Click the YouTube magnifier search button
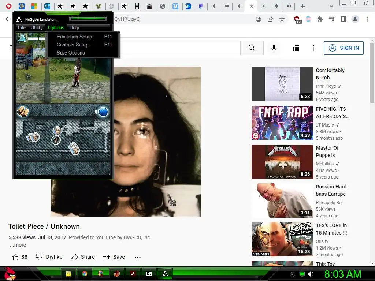375x281 pixels. pos(252,48)
